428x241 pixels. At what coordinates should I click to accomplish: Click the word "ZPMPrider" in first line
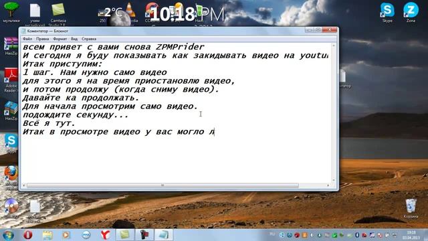pyautogui.click(x=180, y=47)
